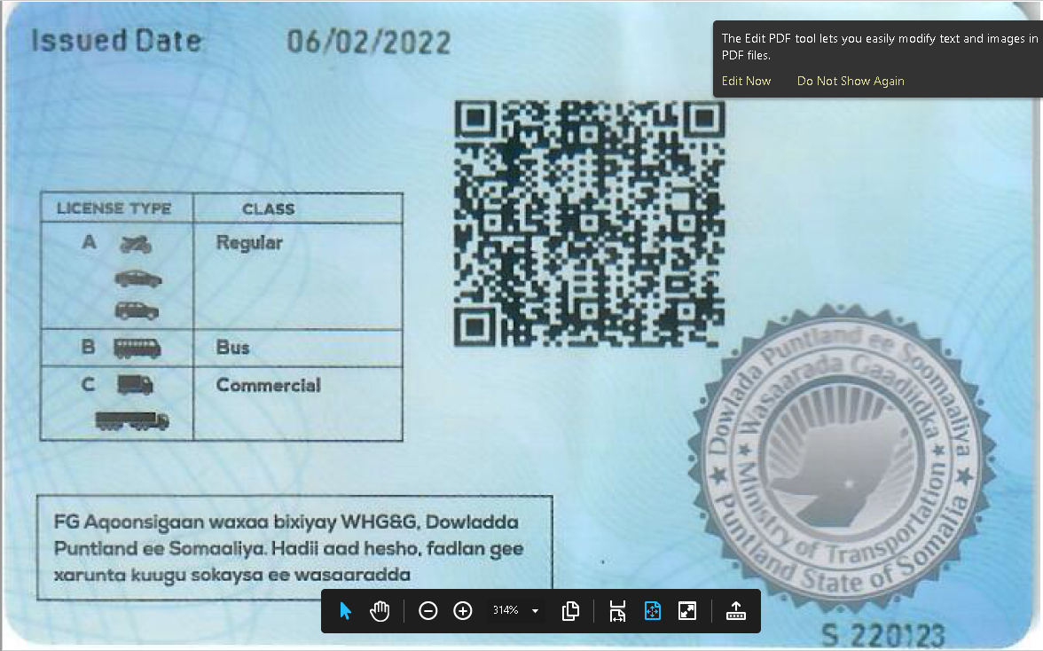Click the semi-trailer truck icon in row C
1043x651 pixels.
click(131, 421)
